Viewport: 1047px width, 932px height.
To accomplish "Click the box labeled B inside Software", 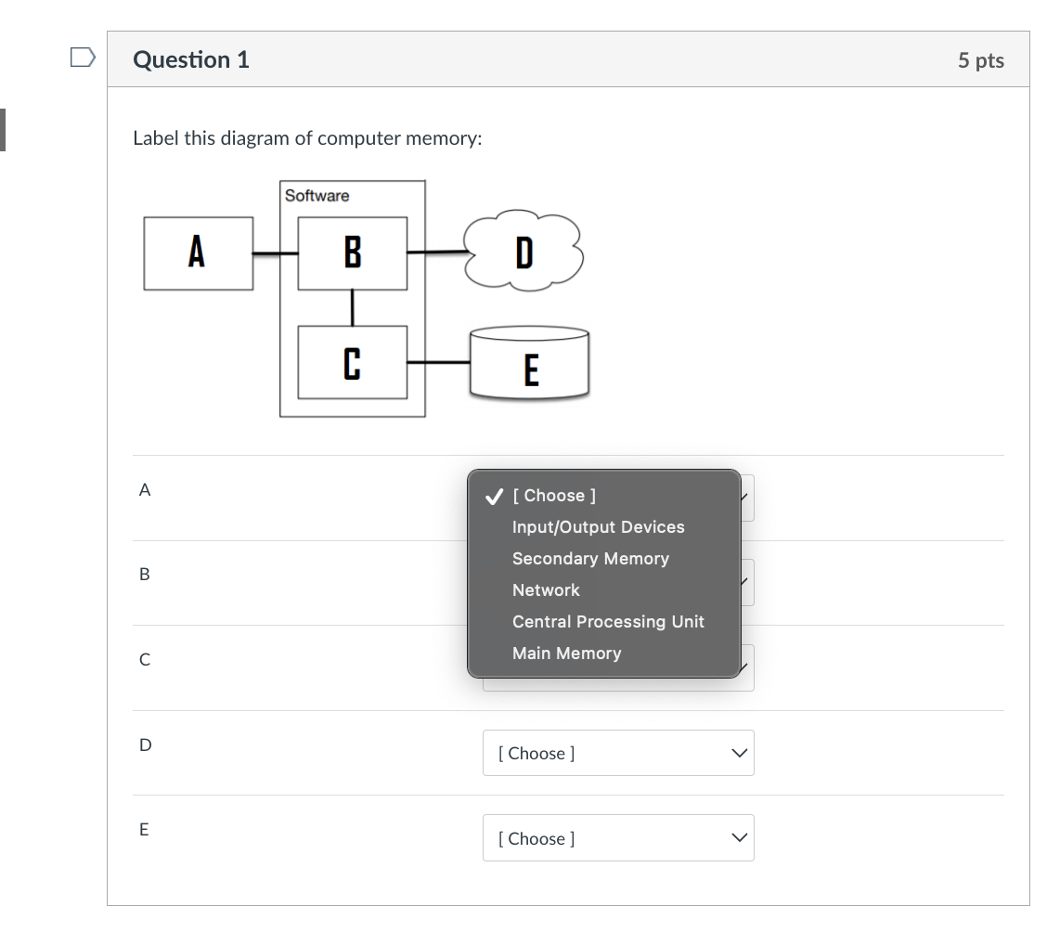I will (x=352, y=252).
